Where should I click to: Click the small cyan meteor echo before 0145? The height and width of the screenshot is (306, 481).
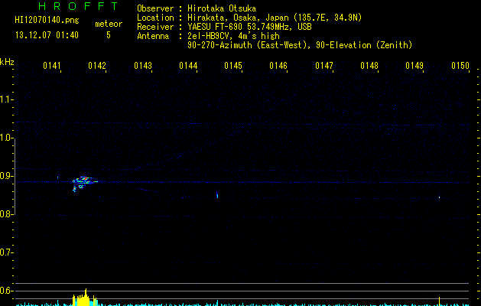pos(217,194)
